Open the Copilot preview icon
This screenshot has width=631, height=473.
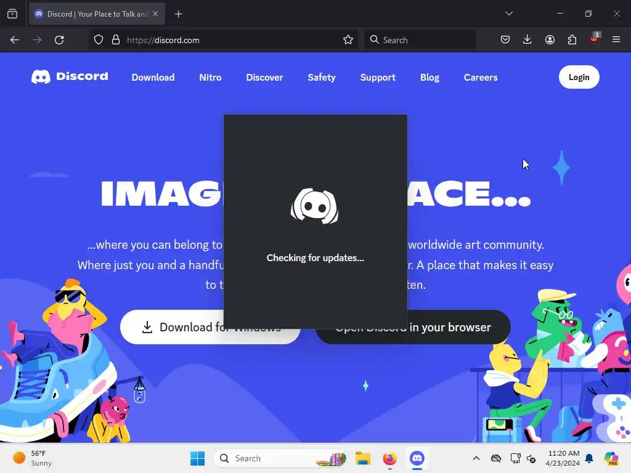[611, 458]
